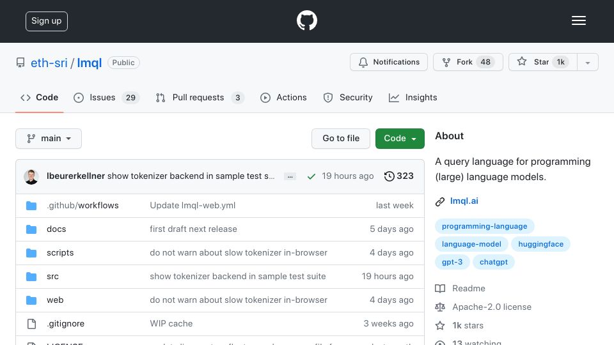Open the Pull requests tab
614x345 pixels.
[200, 98]
